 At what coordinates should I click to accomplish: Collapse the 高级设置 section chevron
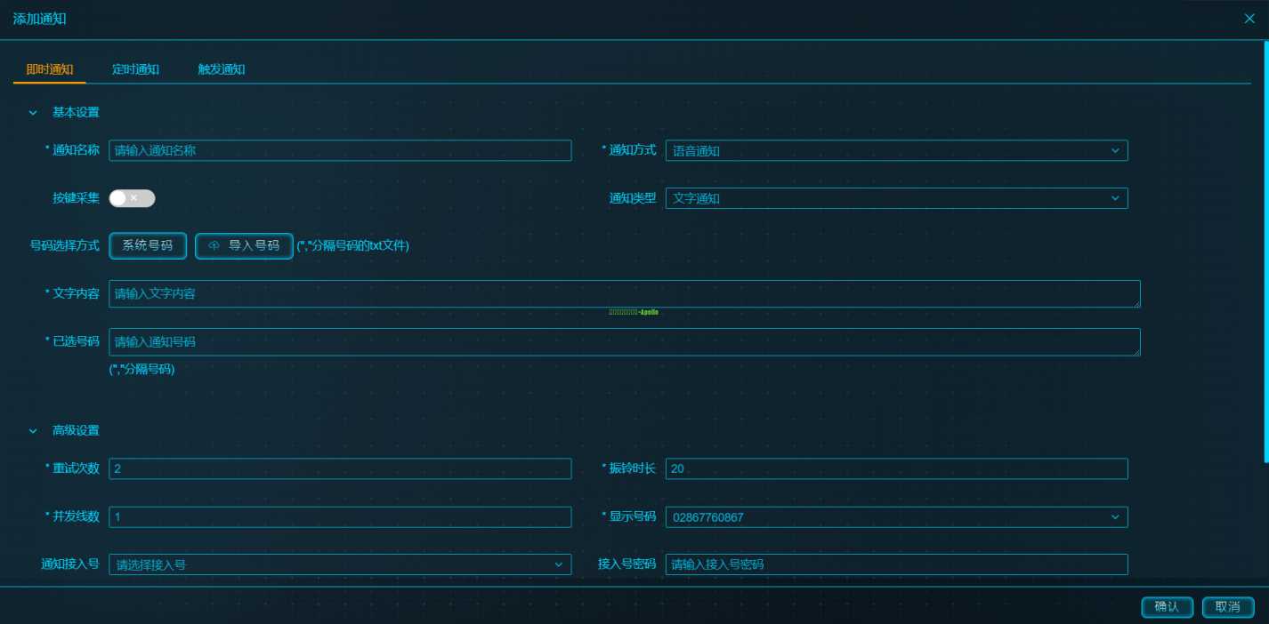[x=33, y=431]
